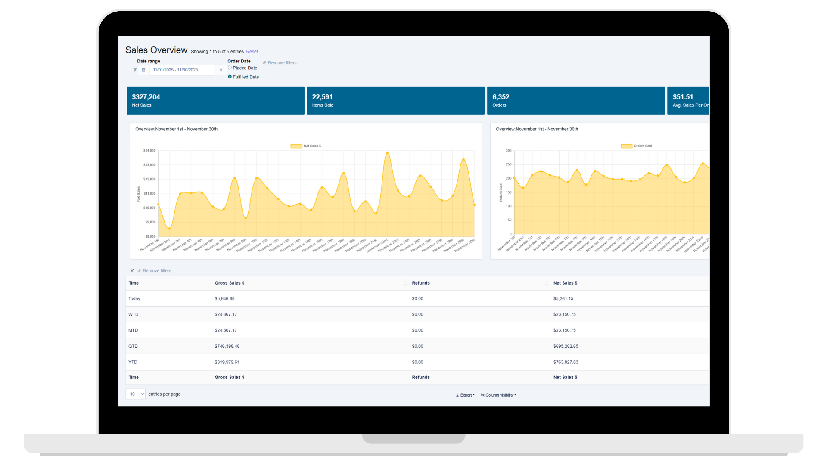Toggle Orders Sold chart legend box
The image size is (827, 465).
(626, 146)
